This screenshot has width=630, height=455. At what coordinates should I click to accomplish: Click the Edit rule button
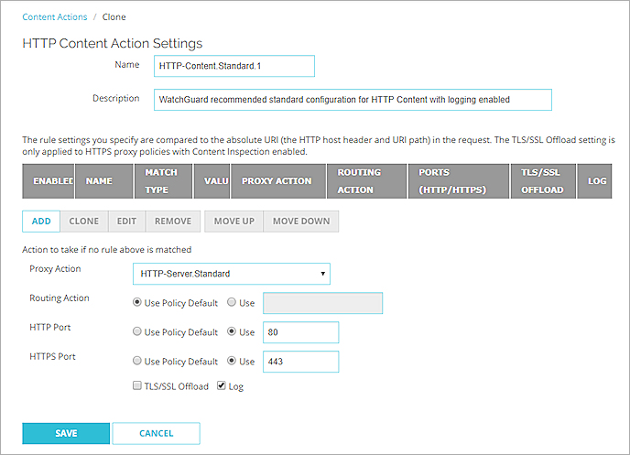125,221
